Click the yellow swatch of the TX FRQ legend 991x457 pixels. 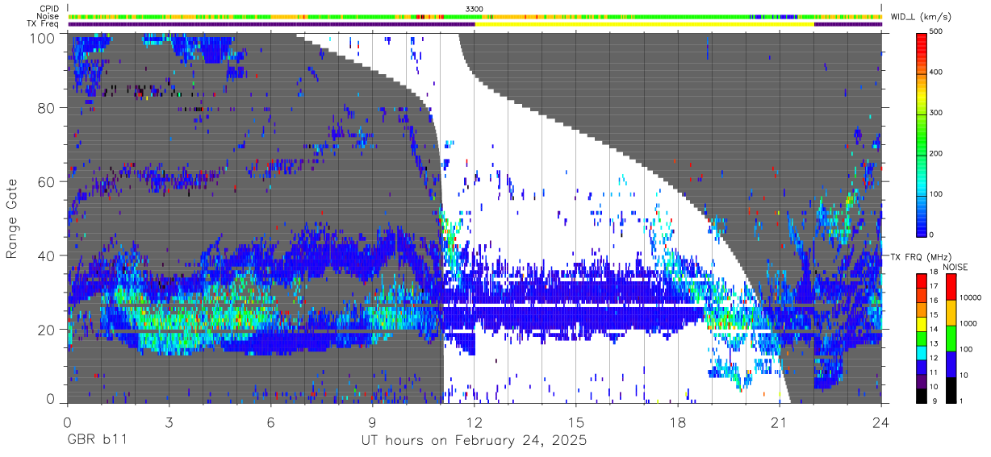(x=922, y=323)
